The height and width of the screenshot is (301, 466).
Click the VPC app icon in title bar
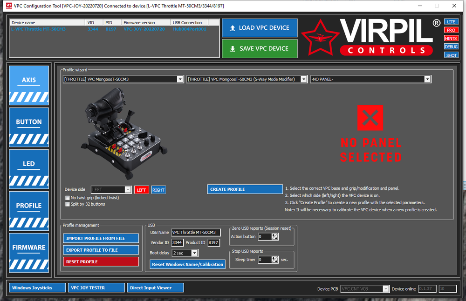9,6
